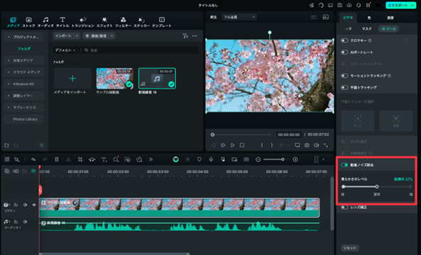The height and width of the screenshot is (255, 421).
Task: Expand 共有メディア in the sidebar
Action: [23, 60]
